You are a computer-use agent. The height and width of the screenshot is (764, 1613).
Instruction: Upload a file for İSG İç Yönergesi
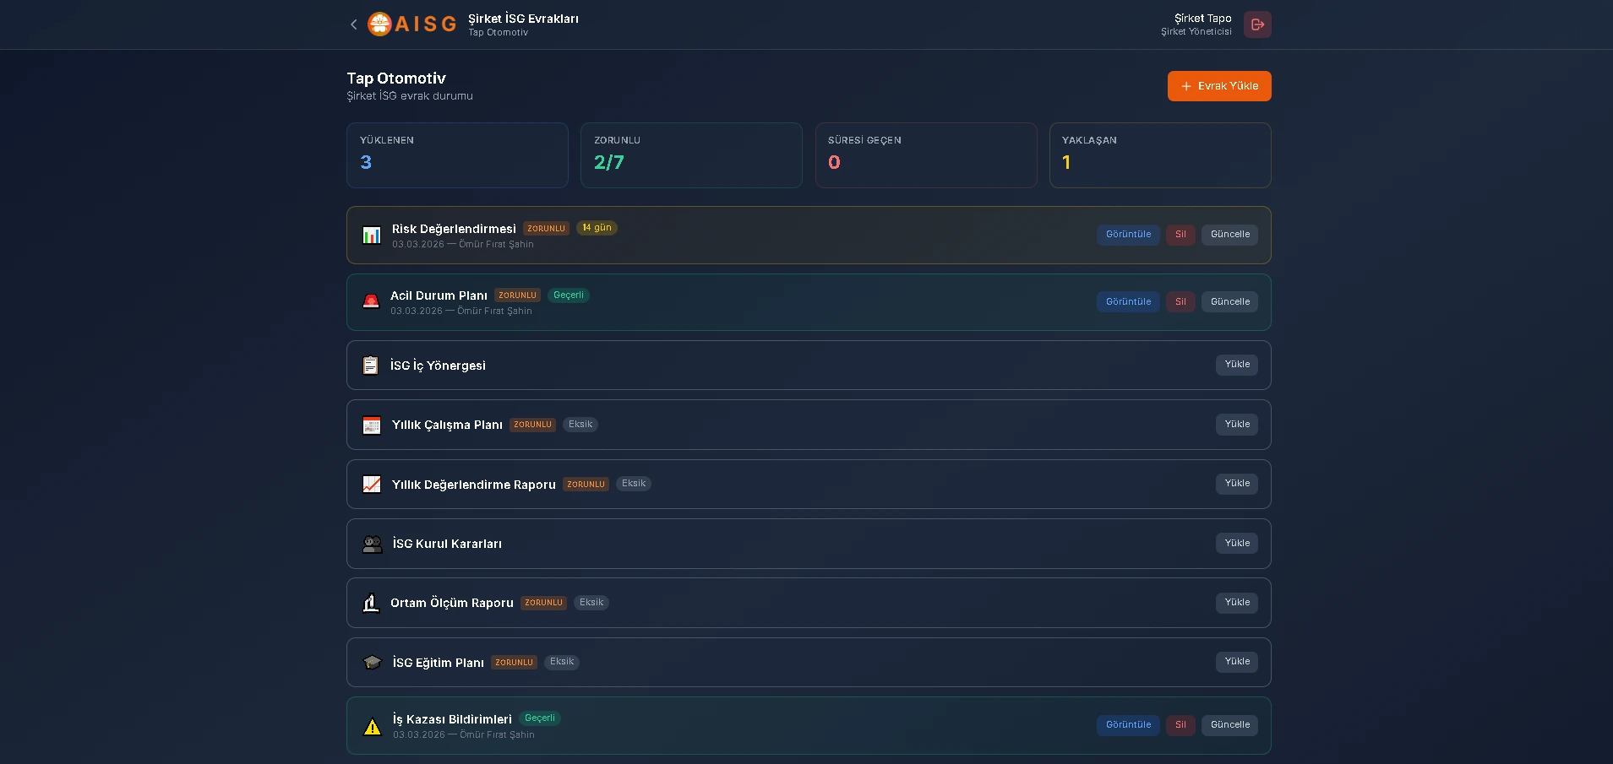(x=1237, y=365)
